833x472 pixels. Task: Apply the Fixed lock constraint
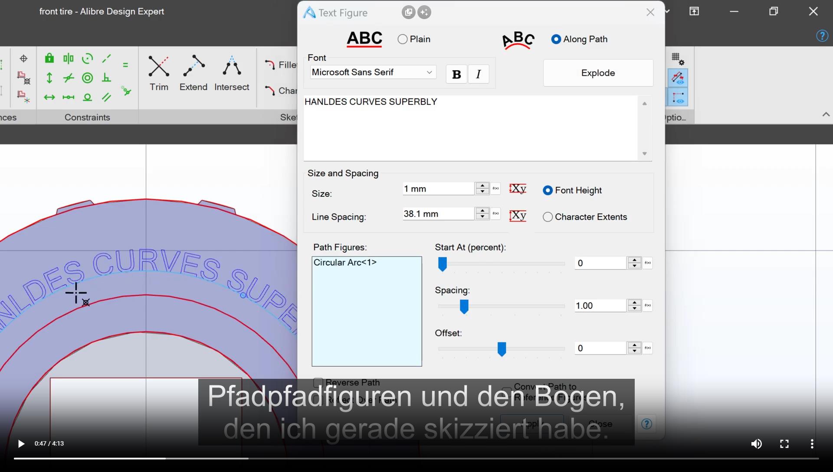coord(49,58)
